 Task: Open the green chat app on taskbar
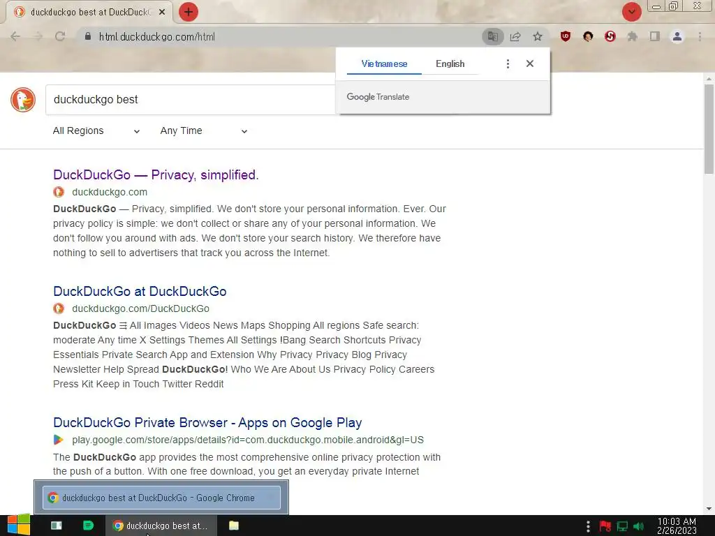click(x=89, y=526)
